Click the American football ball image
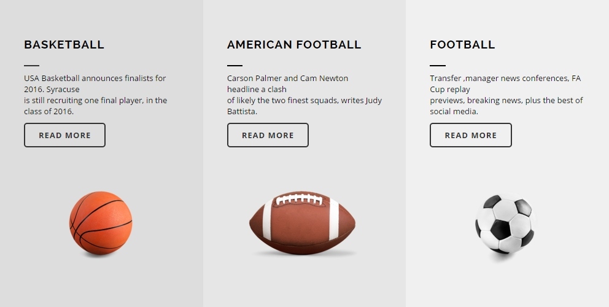 [x=302, y=223]
